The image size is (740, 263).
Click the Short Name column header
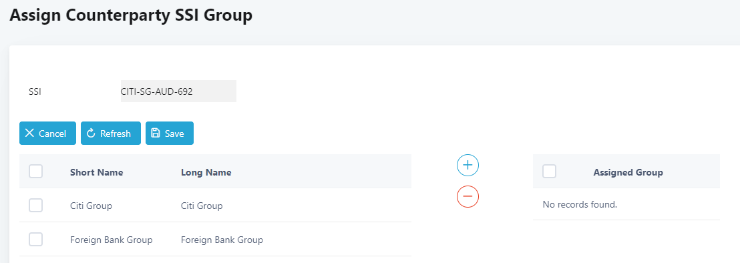(x=96, y=172)
